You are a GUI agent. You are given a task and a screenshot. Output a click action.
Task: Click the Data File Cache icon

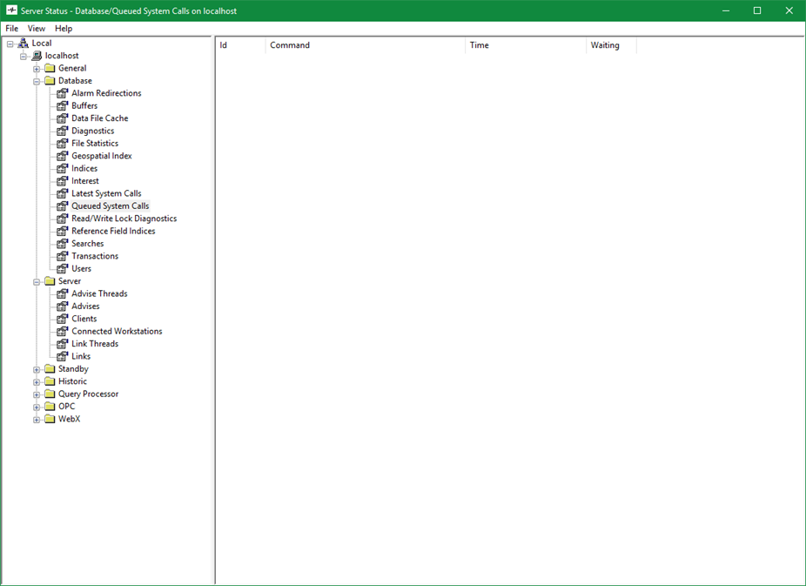(x=63, y=118)
